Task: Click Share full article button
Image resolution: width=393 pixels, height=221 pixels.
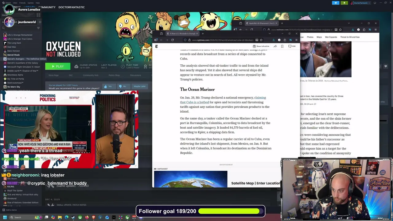Action: [261, 46]
